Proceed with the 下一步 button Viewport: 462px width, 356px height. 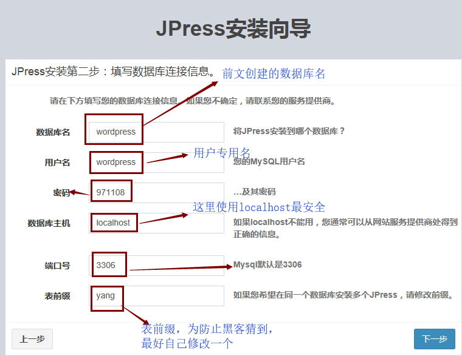point(435,339)
